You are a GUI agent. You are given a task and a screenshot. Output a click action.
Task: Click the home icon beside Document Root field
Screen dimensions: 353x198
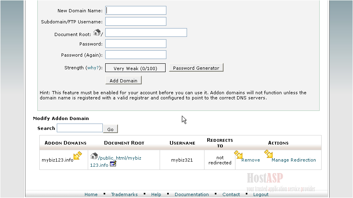point(96,32)
